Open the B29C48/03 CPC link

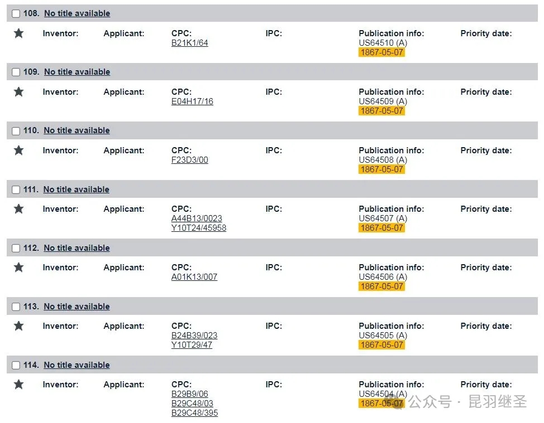click(192, 403)
